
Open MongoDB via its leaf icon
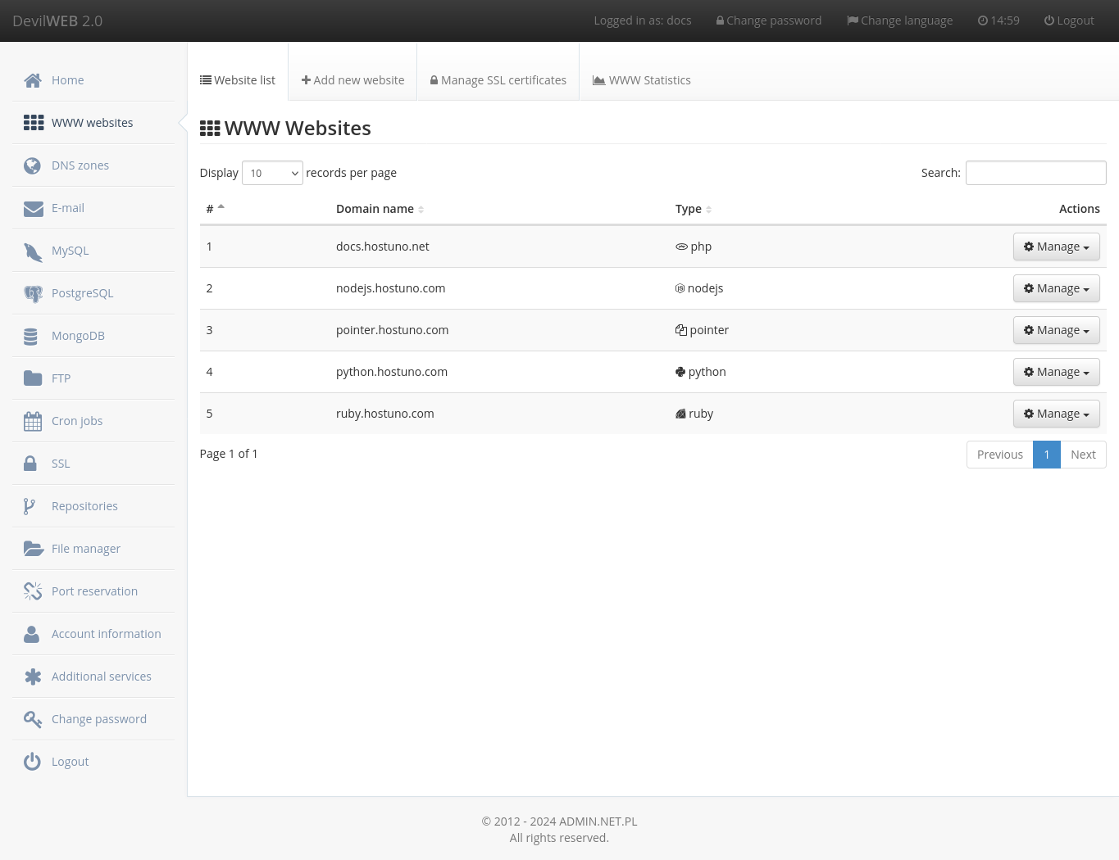click(31, 335)
